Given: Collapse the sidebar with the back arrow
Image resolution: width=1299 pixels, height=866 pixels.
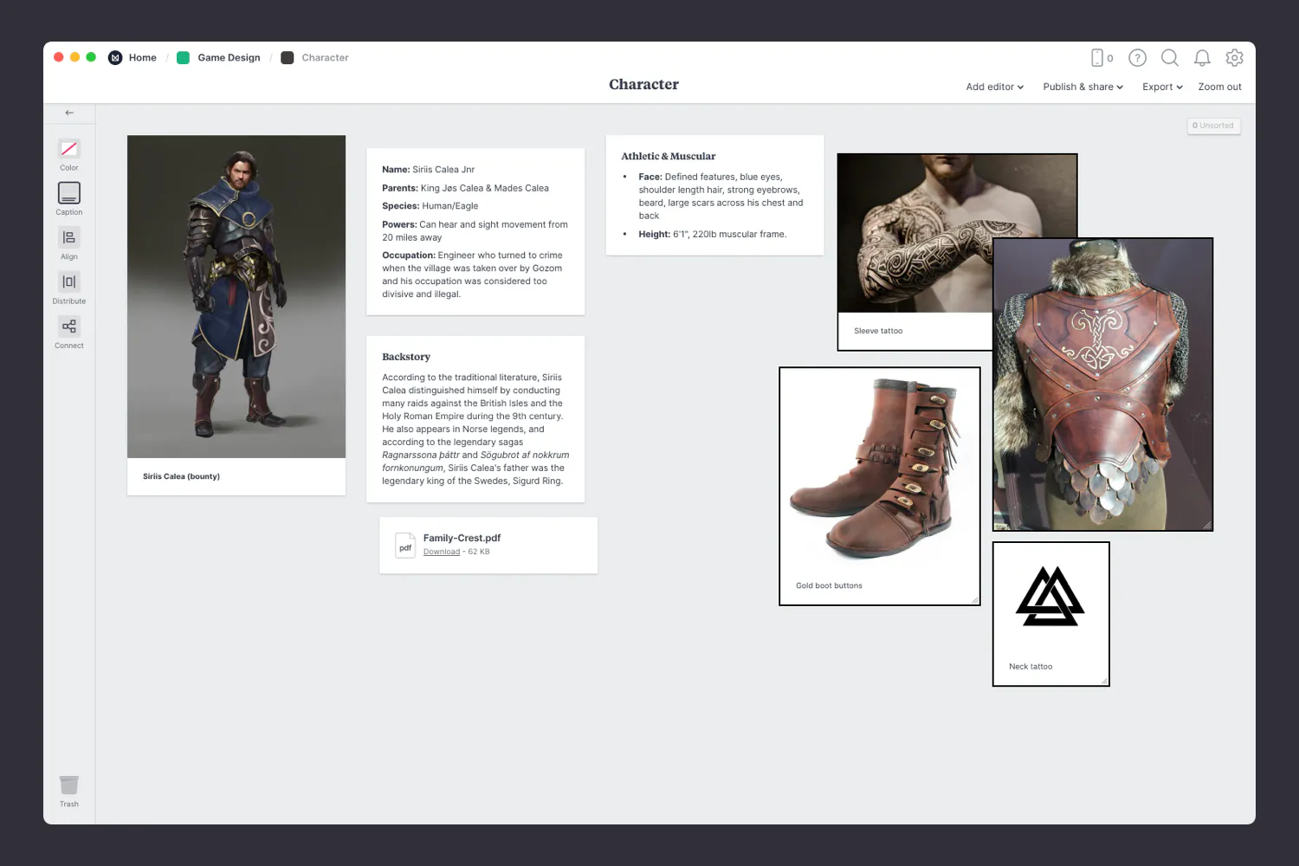Looking at the screenshot, I should pos(69,112).
